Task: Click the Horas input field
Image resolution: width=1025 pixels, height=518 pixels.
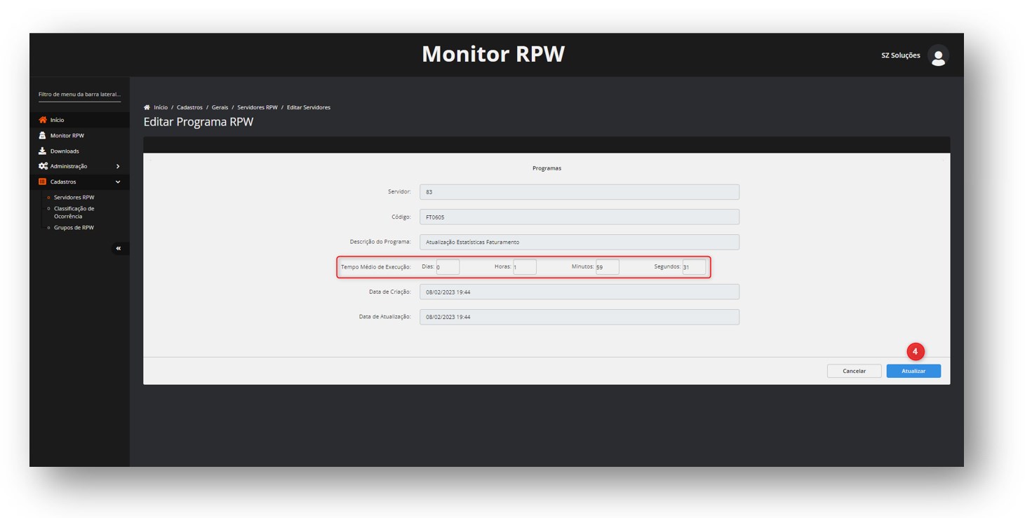Action: [525, 267]
